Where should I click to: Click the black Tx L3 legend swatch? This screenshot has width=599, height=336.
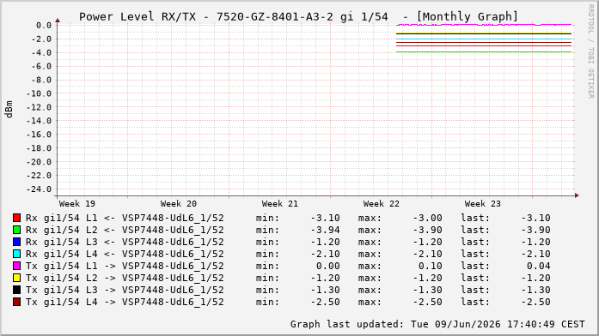16,290
